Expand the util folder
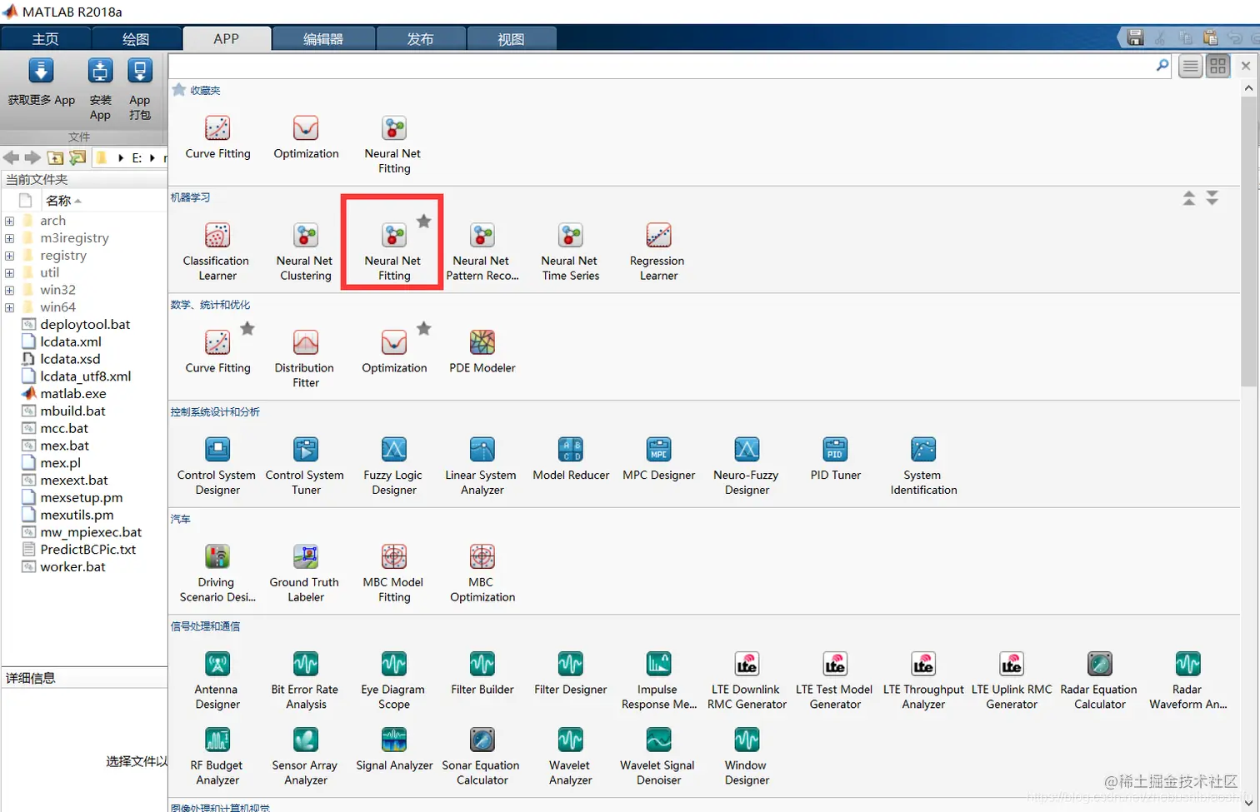This screenshot has height=812, width=1260. (9, 273)
